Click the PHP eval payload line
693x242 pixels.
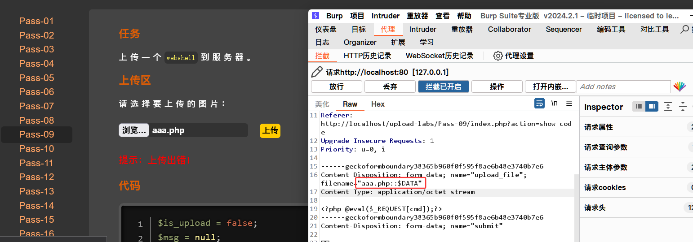point(382,209)
